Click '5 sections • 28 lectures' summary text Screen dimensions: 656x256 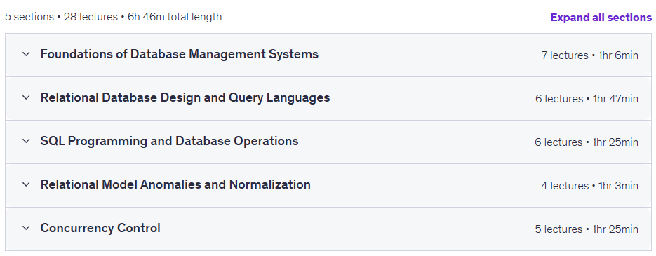(62, 17)
